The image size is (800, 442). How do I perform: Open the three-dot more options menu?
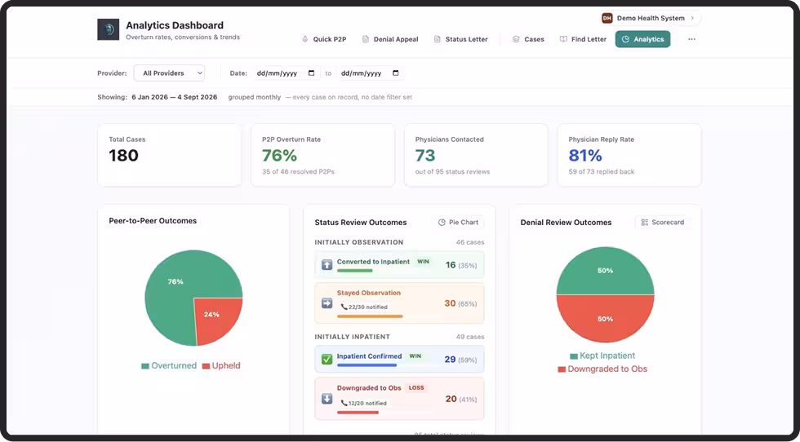click(692, 39)
